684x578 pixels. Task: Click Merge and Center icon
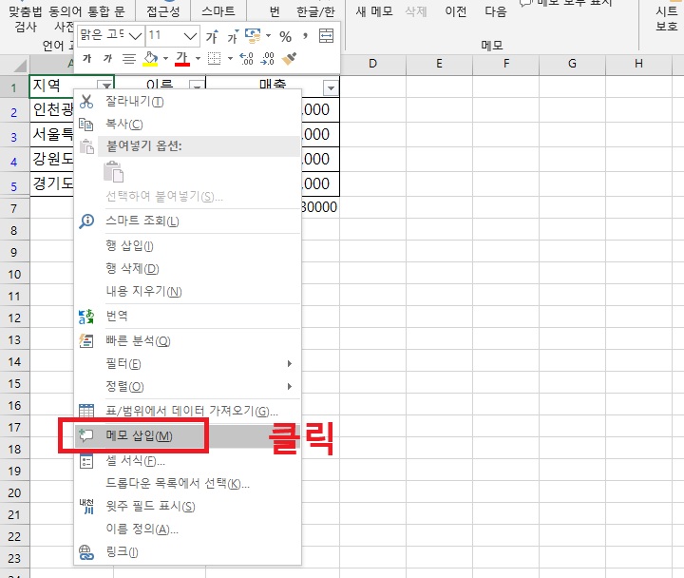[x=326, y=36]
